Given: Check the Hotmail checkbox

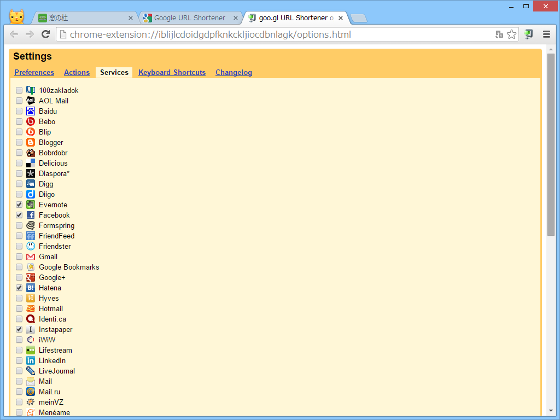Looking at the screenshot, I should 19,308.
